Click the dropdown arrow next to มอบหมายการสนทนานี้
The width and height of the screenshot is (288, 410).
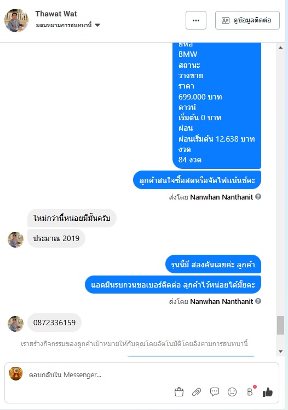tap(97, 25)
